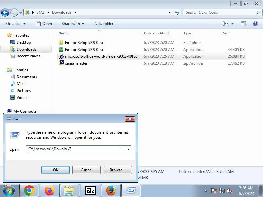This screenshot has height=197, width=263.
Task: Open Explorer Help question mark
Action: (x=255, y=24)
